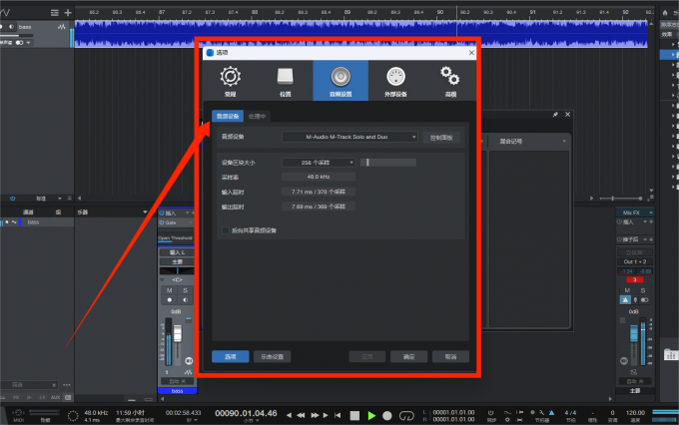The width and height of the screenshot is (679, 425).
Task: Open the M-Audio M-Track audio device dropdown
Action: point(349,137)
